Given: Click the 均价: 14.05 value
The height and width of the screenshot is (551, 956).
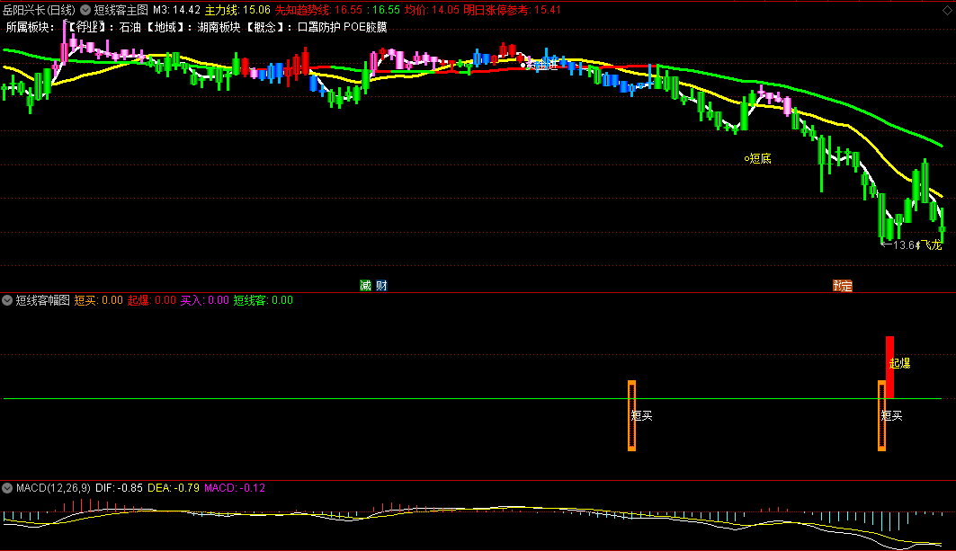Looking at the screenshot, I should point(432,10).
